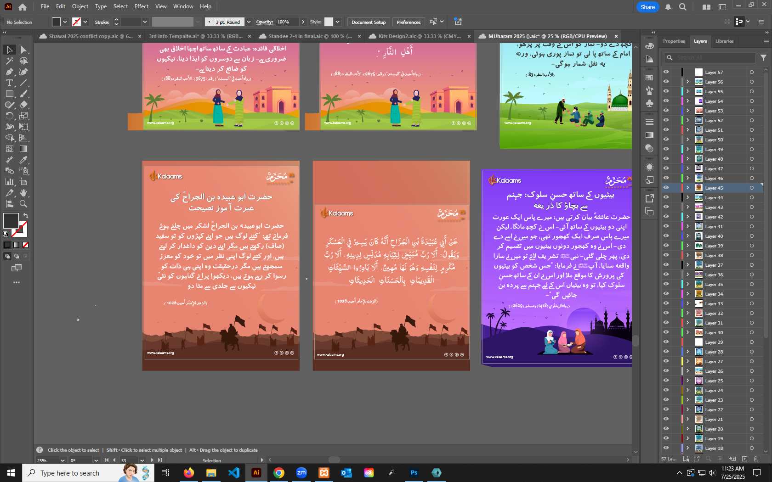Swap fill and stroke colors

tap(26, 215)
